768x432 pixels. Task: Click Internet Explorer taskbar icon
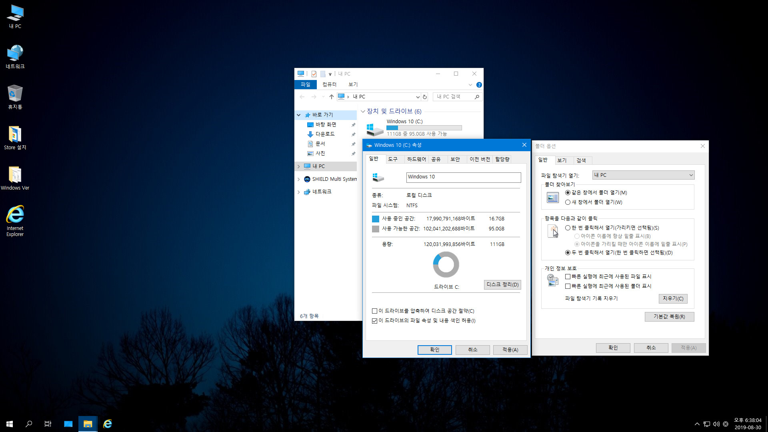107,424
